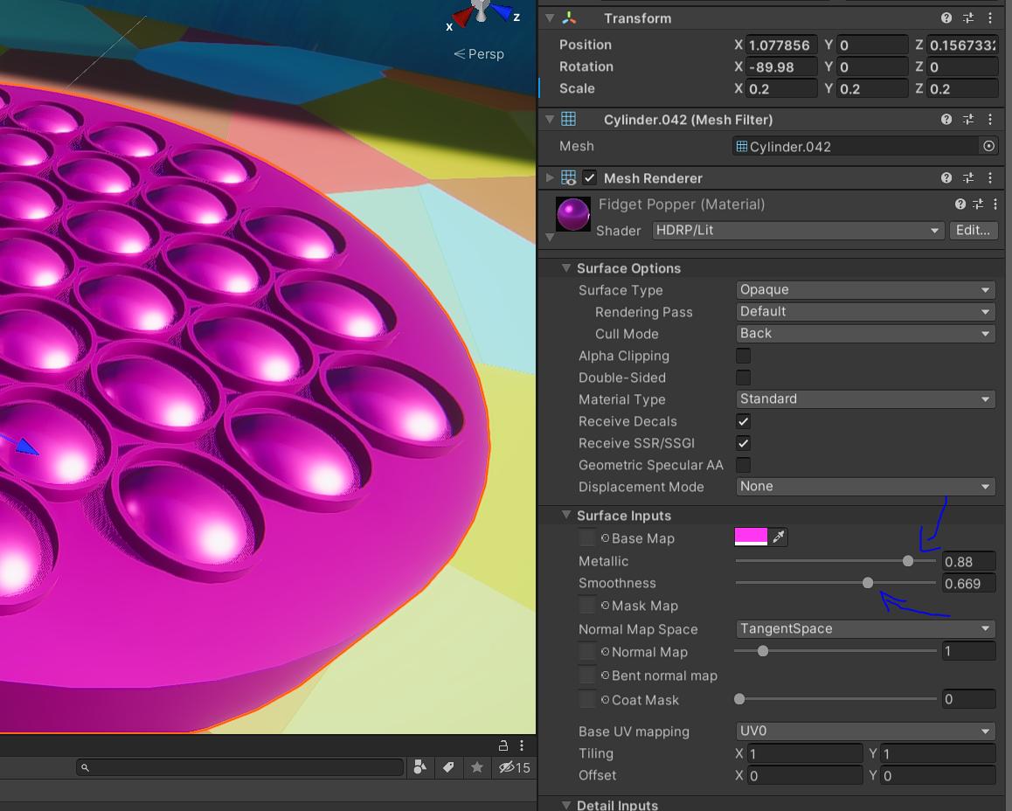
Task: Open Transform component help reference
Action: (946, 18)
